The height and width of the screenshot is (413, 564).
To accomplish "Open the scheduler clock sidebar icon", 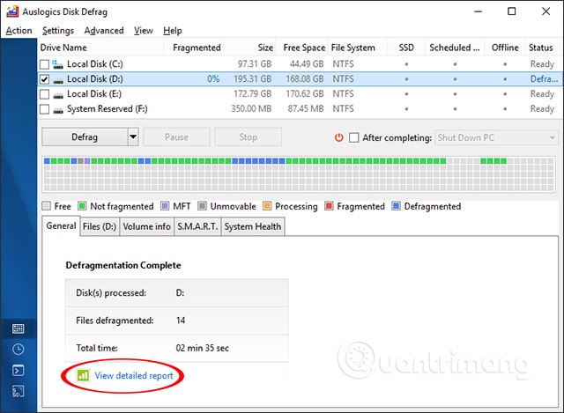I will [x=18, y=350].
